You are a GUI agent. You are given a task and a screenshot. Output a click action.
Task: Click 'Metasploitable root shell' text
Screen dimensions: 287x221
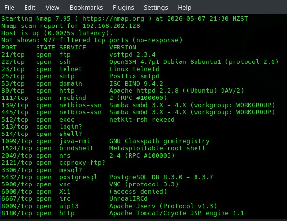pyautogui.click(x=157, y=148)
